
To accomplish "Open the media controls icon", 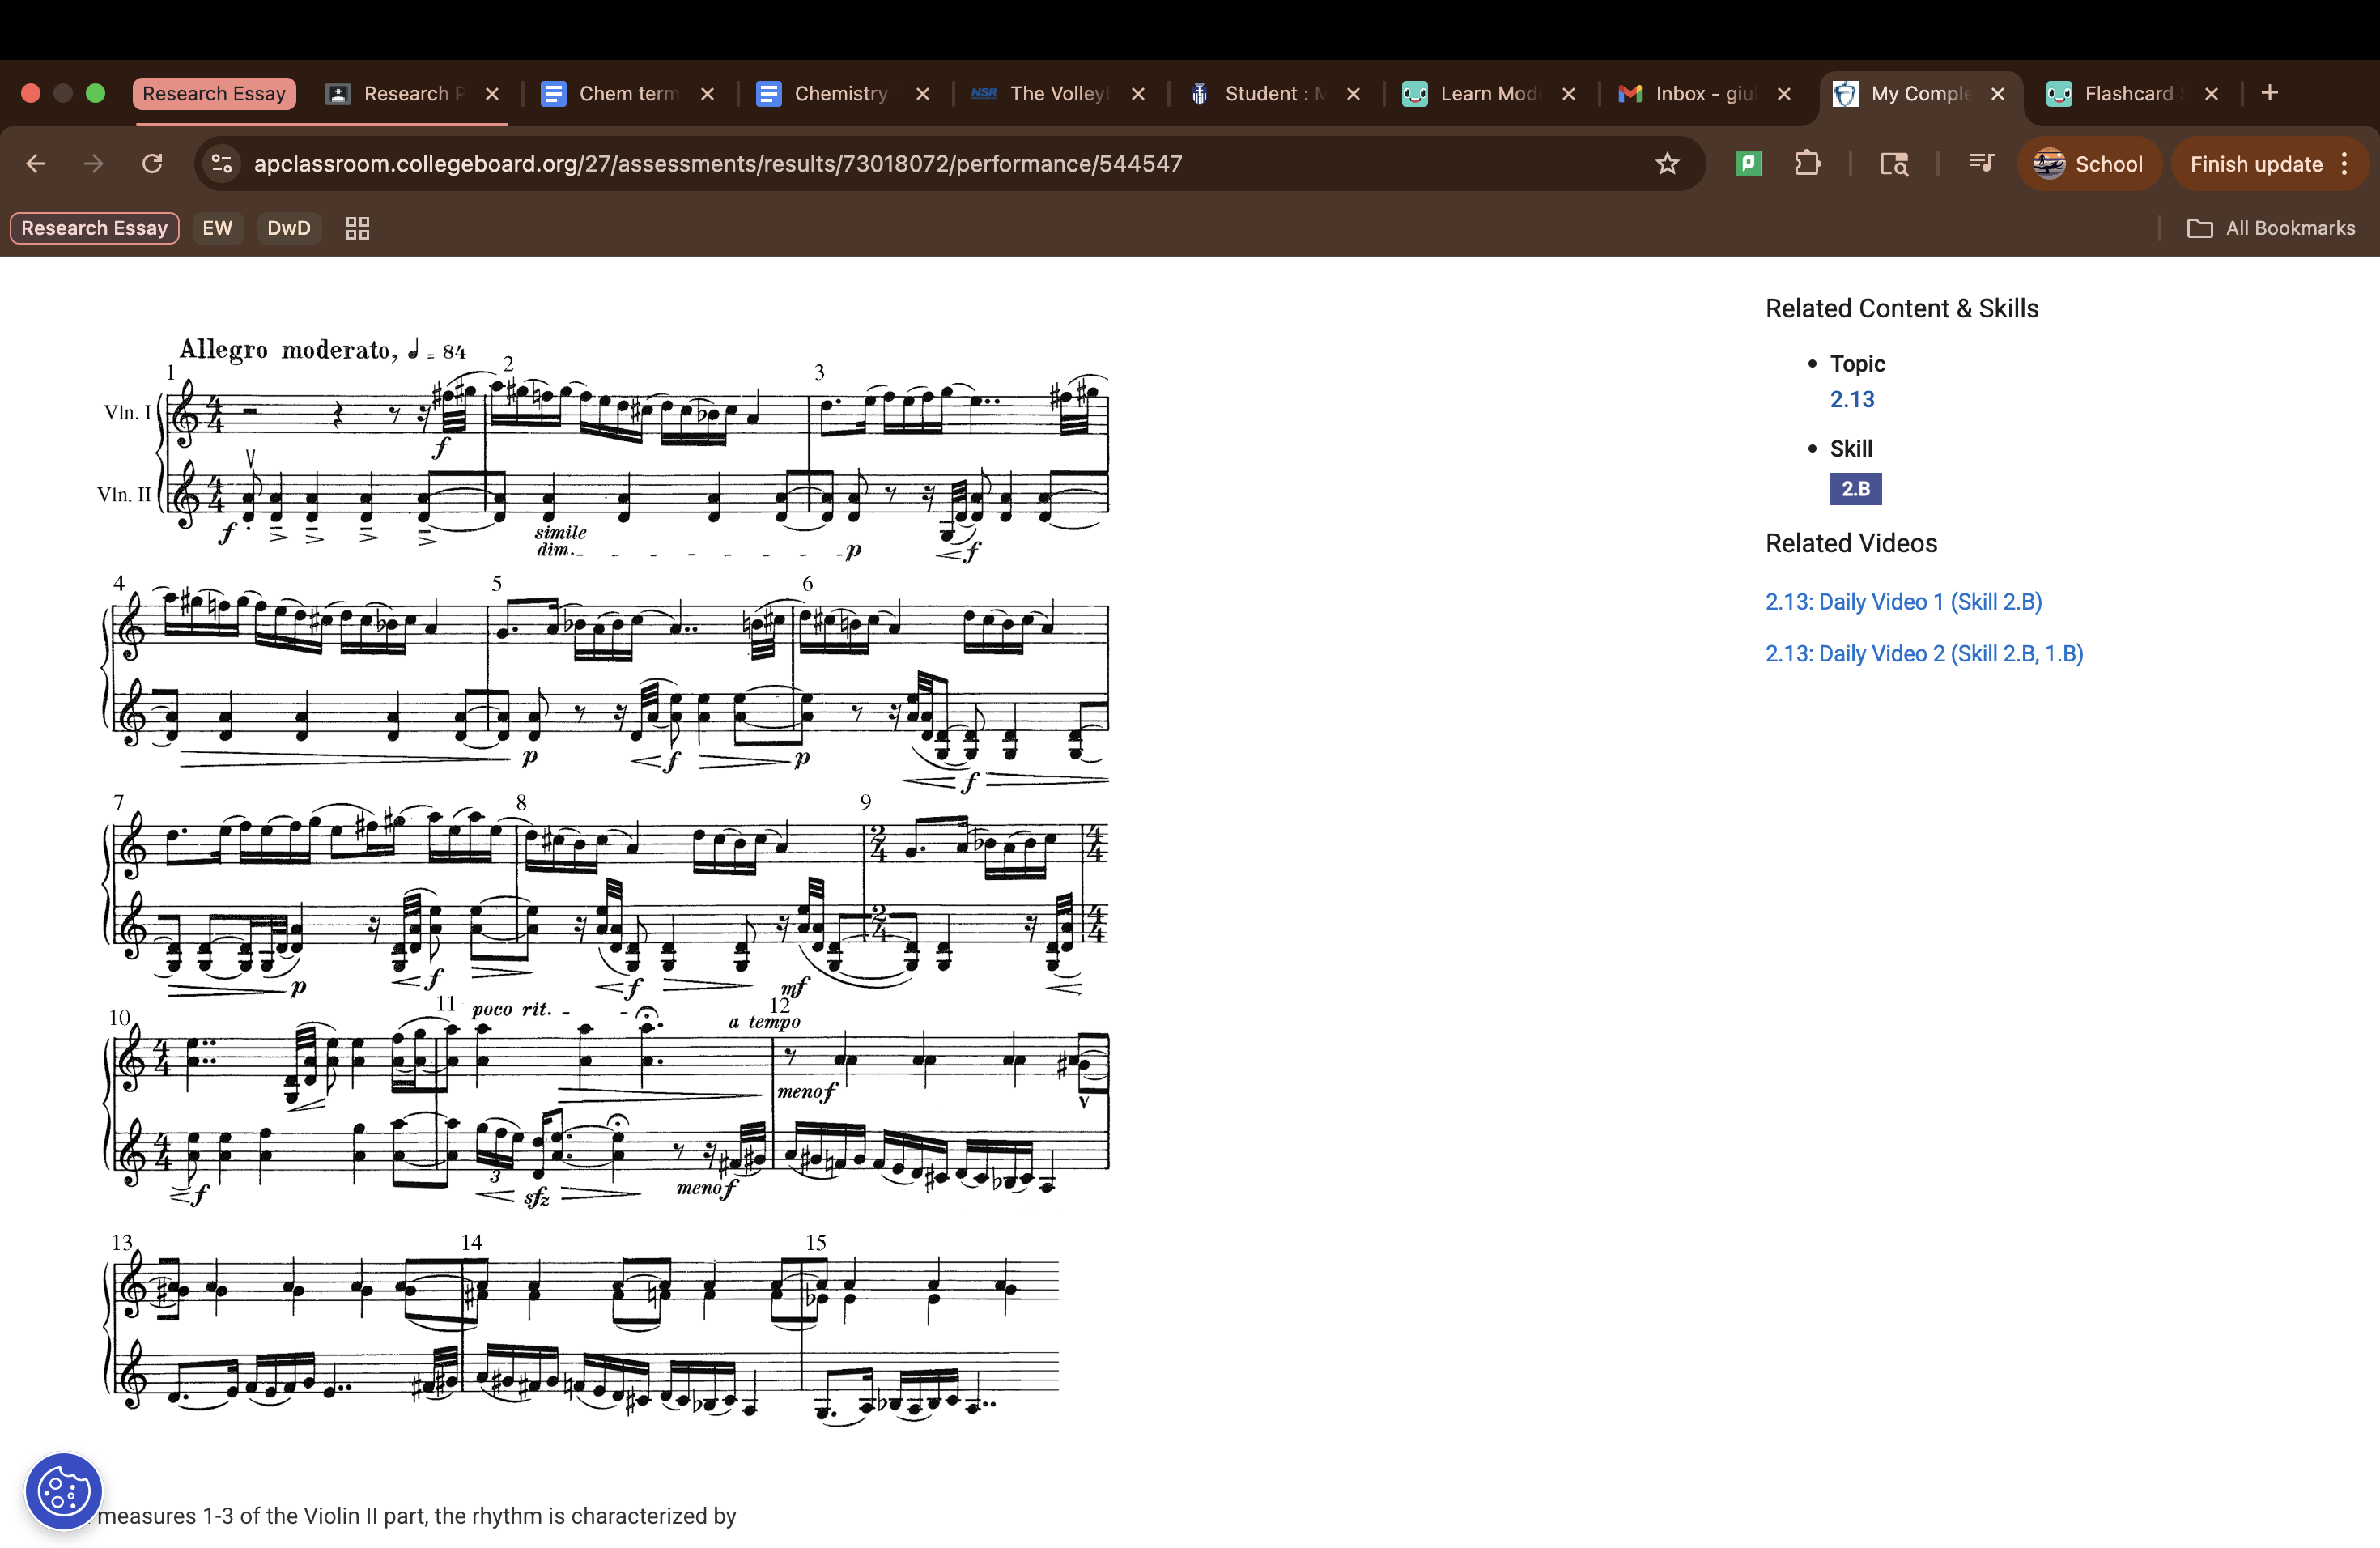I will [x=1980, y=164].
